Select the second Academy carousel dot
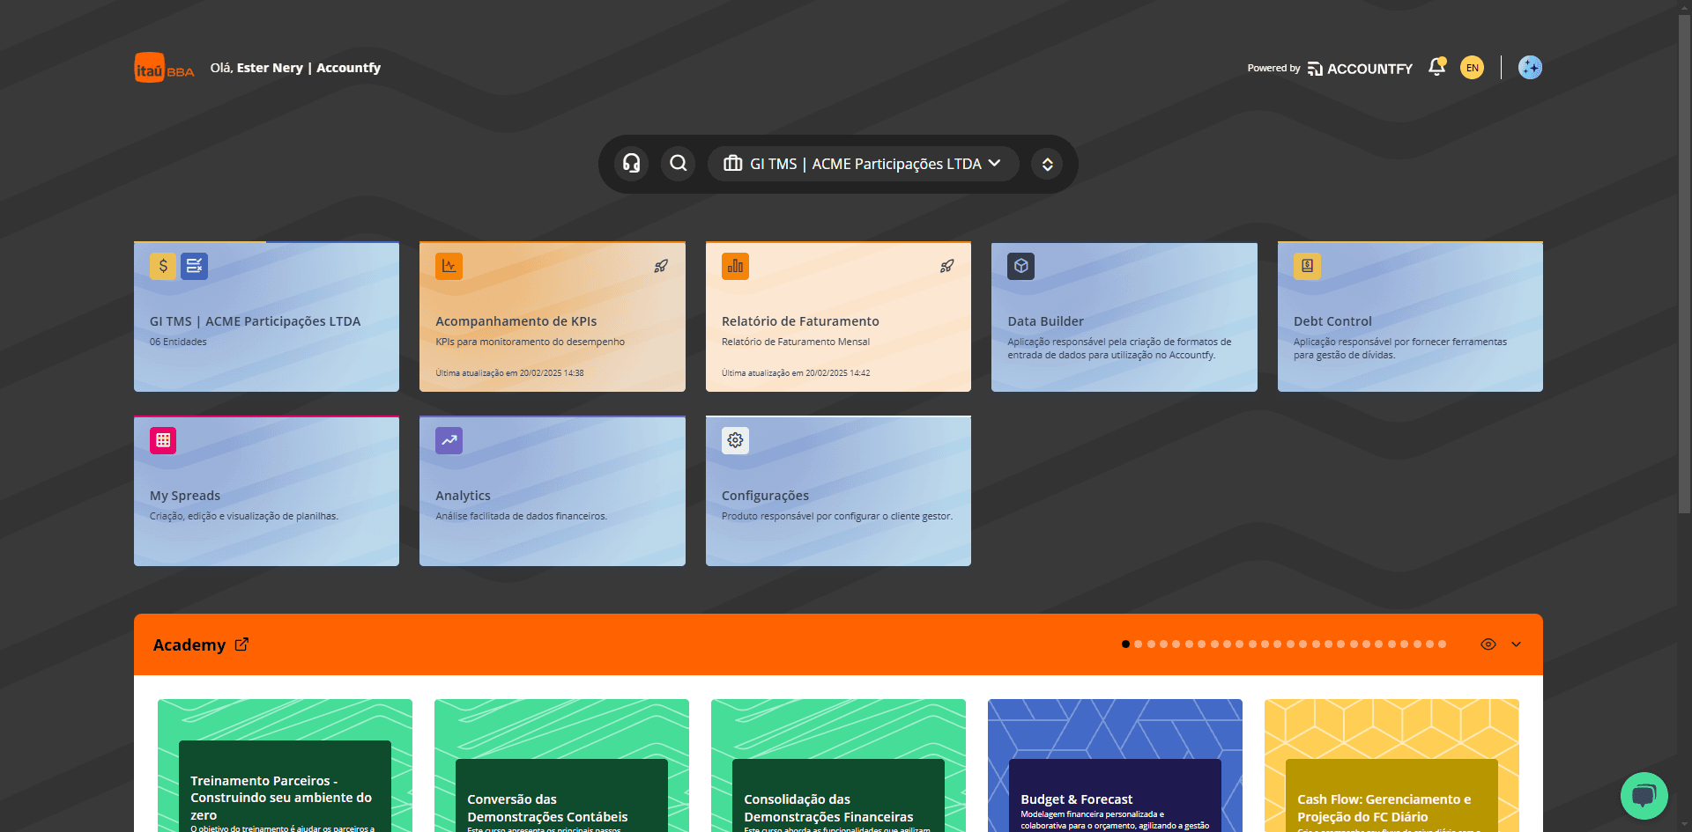This screenshot has height=832, width=1692. (1138, 644)
